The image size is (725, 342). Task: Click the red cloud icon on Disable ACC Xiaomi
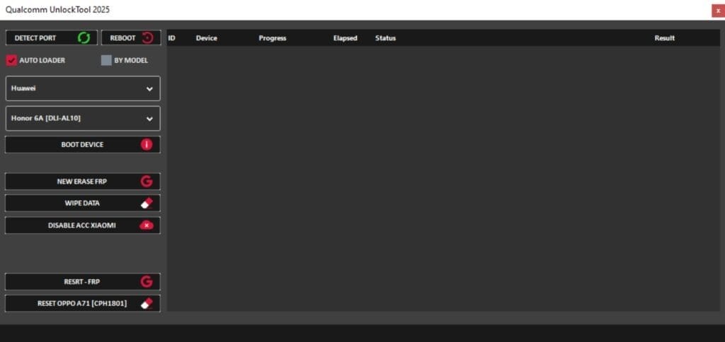point(147,225)
